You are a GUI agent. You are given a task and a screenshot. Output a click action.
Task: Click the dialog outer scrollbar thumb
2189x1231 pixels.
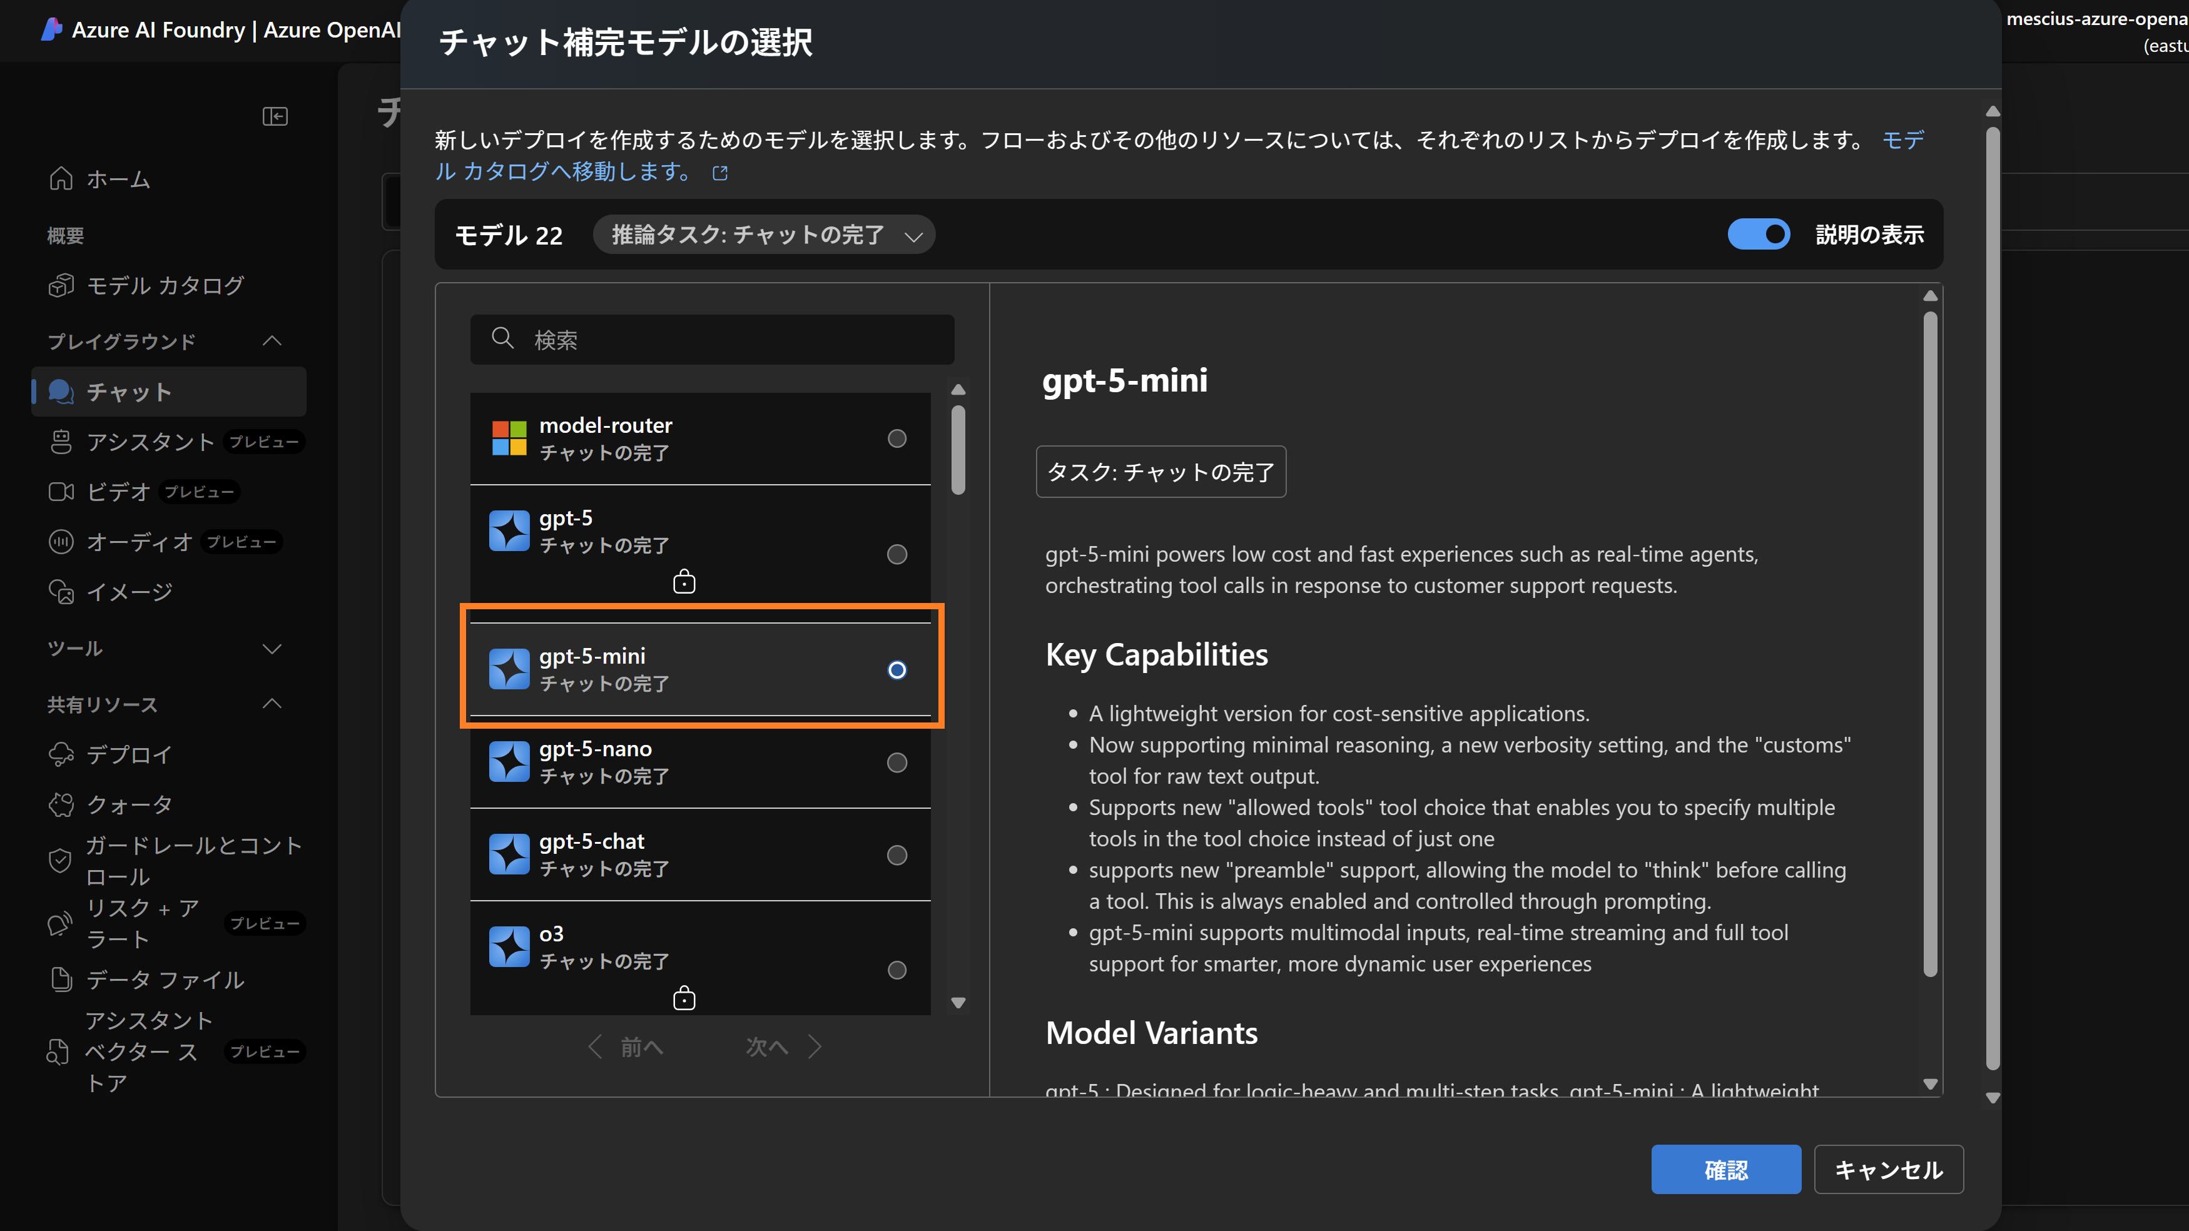tap(1993, 599)
